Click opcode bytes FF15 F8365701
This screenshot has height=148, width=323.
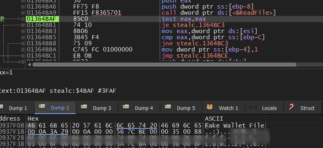pyautogui.click(x=97, y=13)
